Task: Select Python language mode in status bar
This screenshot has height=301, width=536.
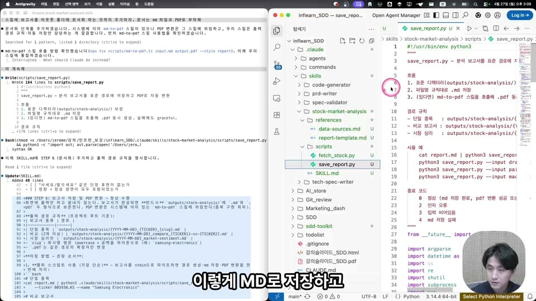Action: (x=411, y=297)
